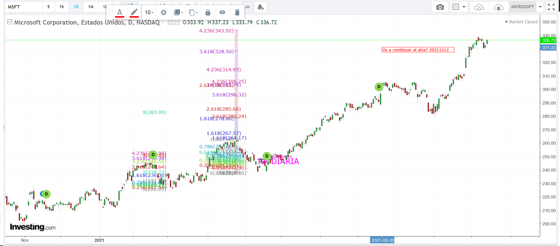Select the 3.618(328.50) Fibonacci label
The width and height of the screenshot is (560, 246).
(x=216, y=52)
